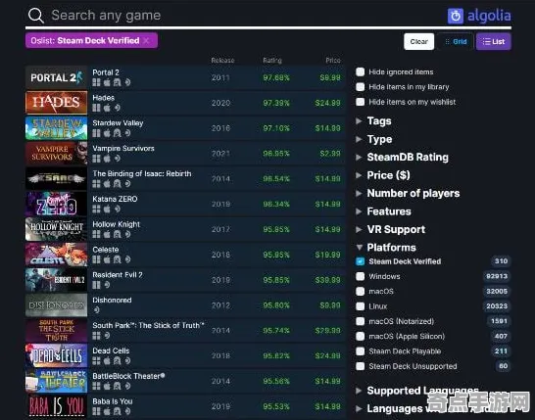Screen dimensions: 535x420
Task: Click macOS icon in Celeste row
Action: pos(107,259)
